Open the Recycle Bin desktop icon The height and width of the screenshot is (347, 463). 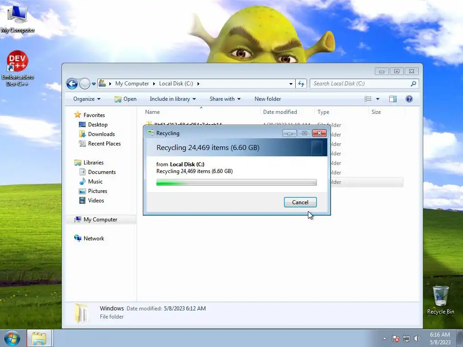point(440,300)
